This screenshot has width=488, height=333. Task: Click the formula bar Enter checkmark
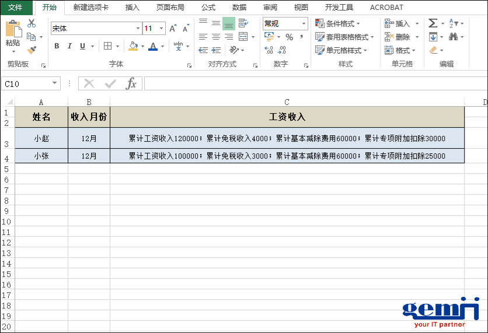[110, 83]
